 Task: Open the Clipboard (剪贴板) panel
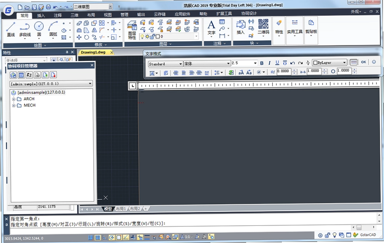(311, 27)
